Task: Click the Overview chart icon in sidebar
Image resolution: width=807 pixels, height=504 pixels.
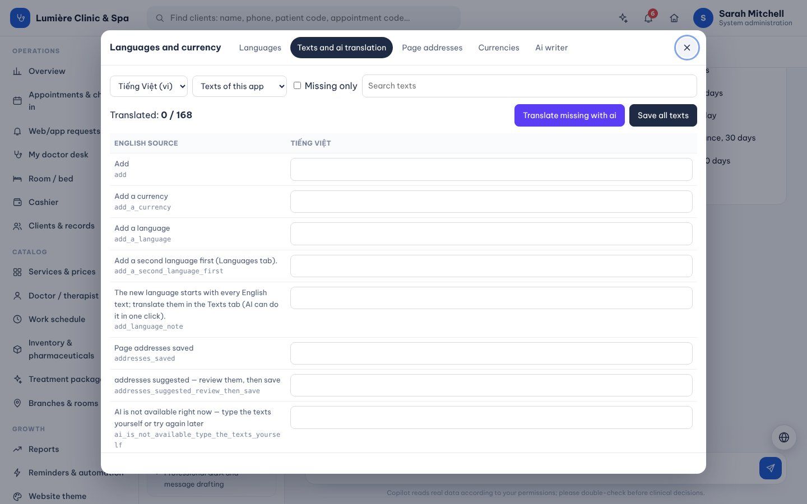Action: point(17,71)
